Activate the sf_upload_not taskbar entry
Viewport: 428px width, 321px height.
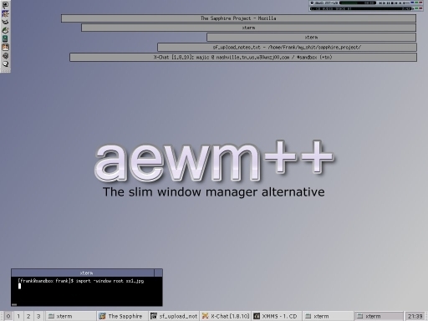coord(174,316)
